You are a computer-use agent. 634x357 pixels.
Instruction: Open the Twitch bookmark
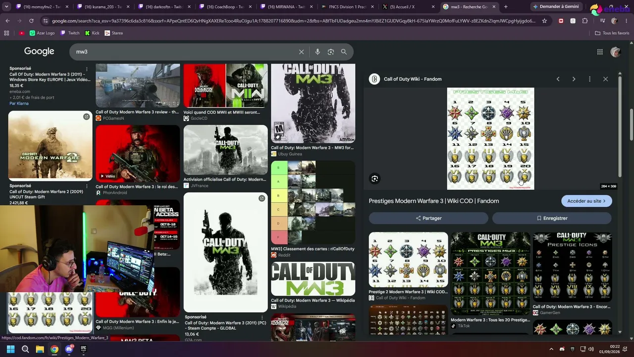coord(70,33)
